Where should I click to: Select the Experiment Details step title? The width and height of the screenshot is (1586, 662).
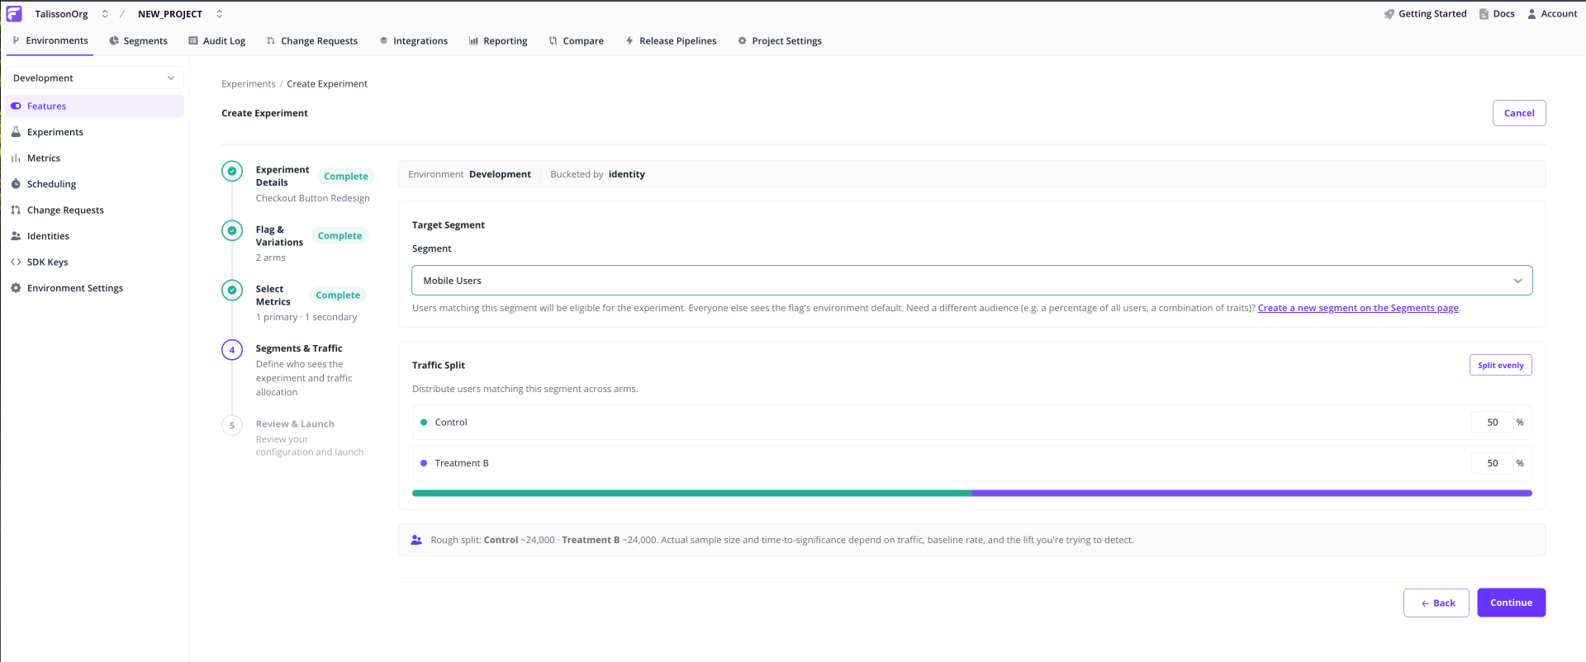point(283,176)
